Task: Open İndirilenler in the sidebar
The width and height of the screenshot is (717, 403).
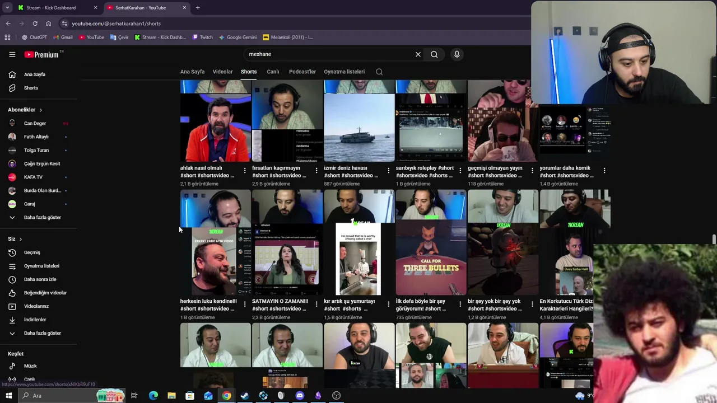Action: click(x=35, y=320)
